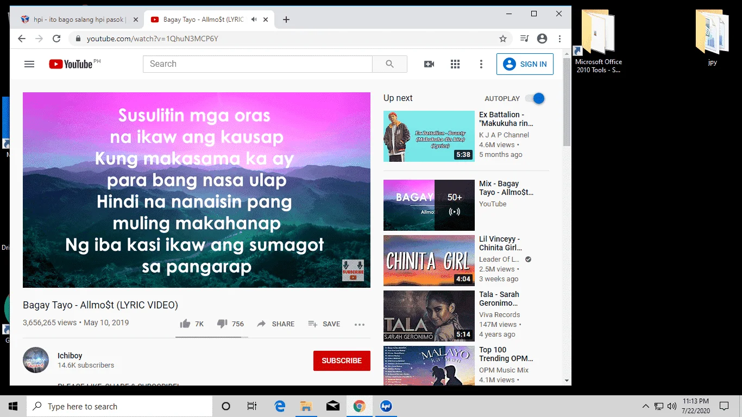Open the Ichiboy channel name link

coord(70,356)
